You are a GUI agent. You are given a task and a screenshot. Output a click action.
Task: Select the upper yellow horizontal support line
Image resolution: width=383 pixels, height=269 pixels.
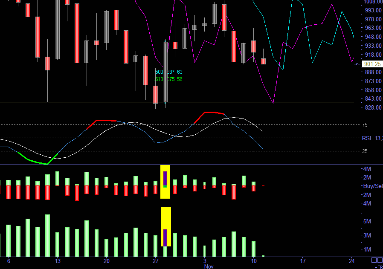pos(177,71)
